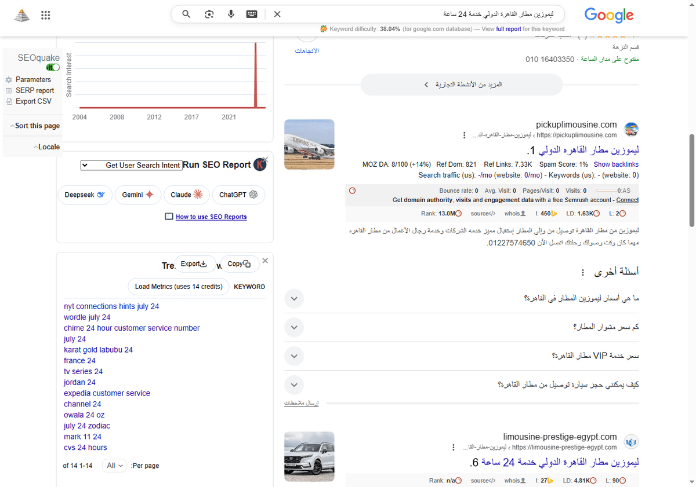
Task: Toggle the on-screen keyboard in the search bar
Action: pyautogui.click(x=251, y=14)
